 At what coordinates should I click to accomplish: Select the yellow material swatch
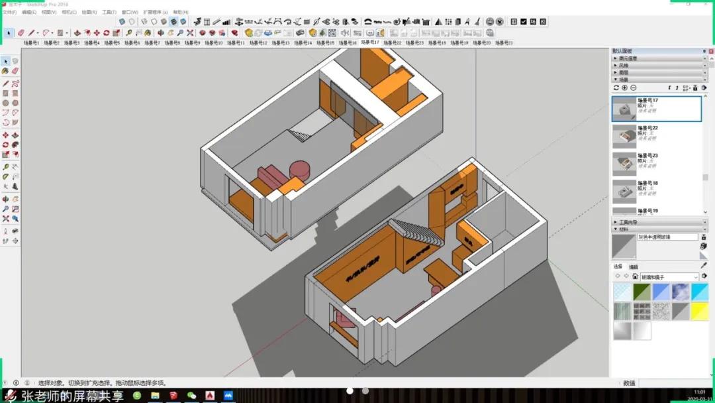[x=699, y=312]
